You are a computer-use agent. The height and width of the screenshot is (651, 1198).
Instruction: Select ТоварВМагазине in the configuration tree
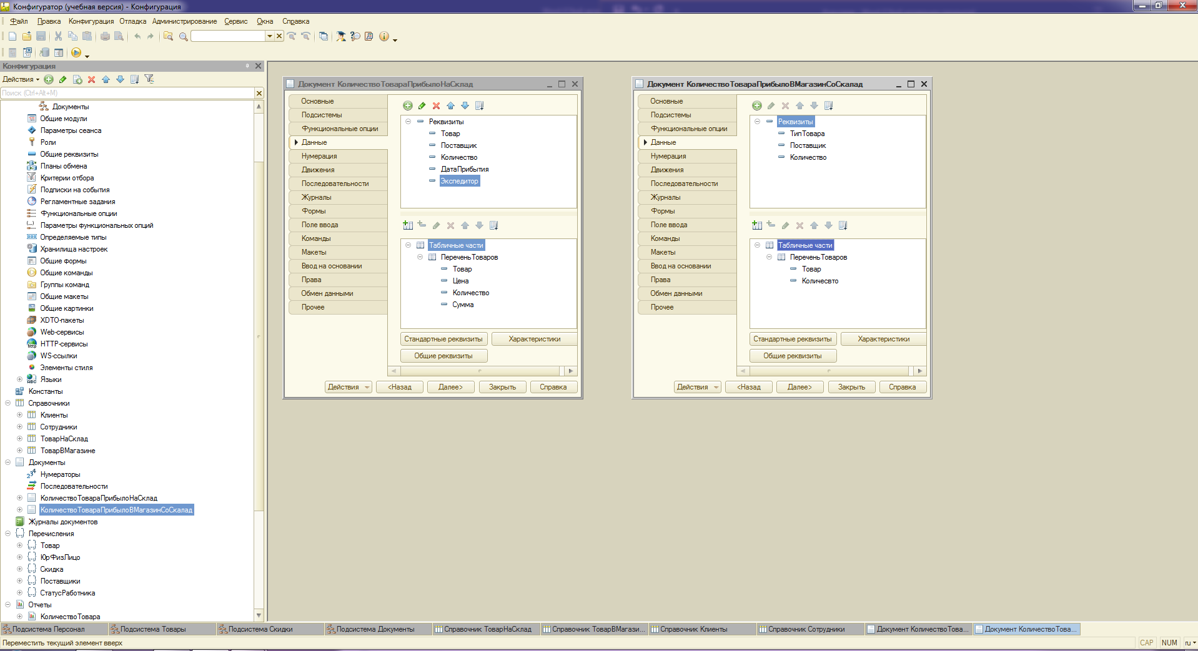coord(67,451)
